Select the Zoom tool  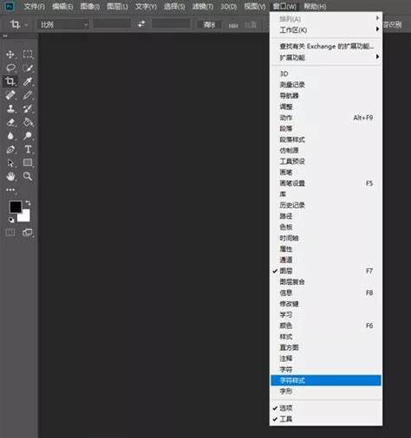point(28,177)
